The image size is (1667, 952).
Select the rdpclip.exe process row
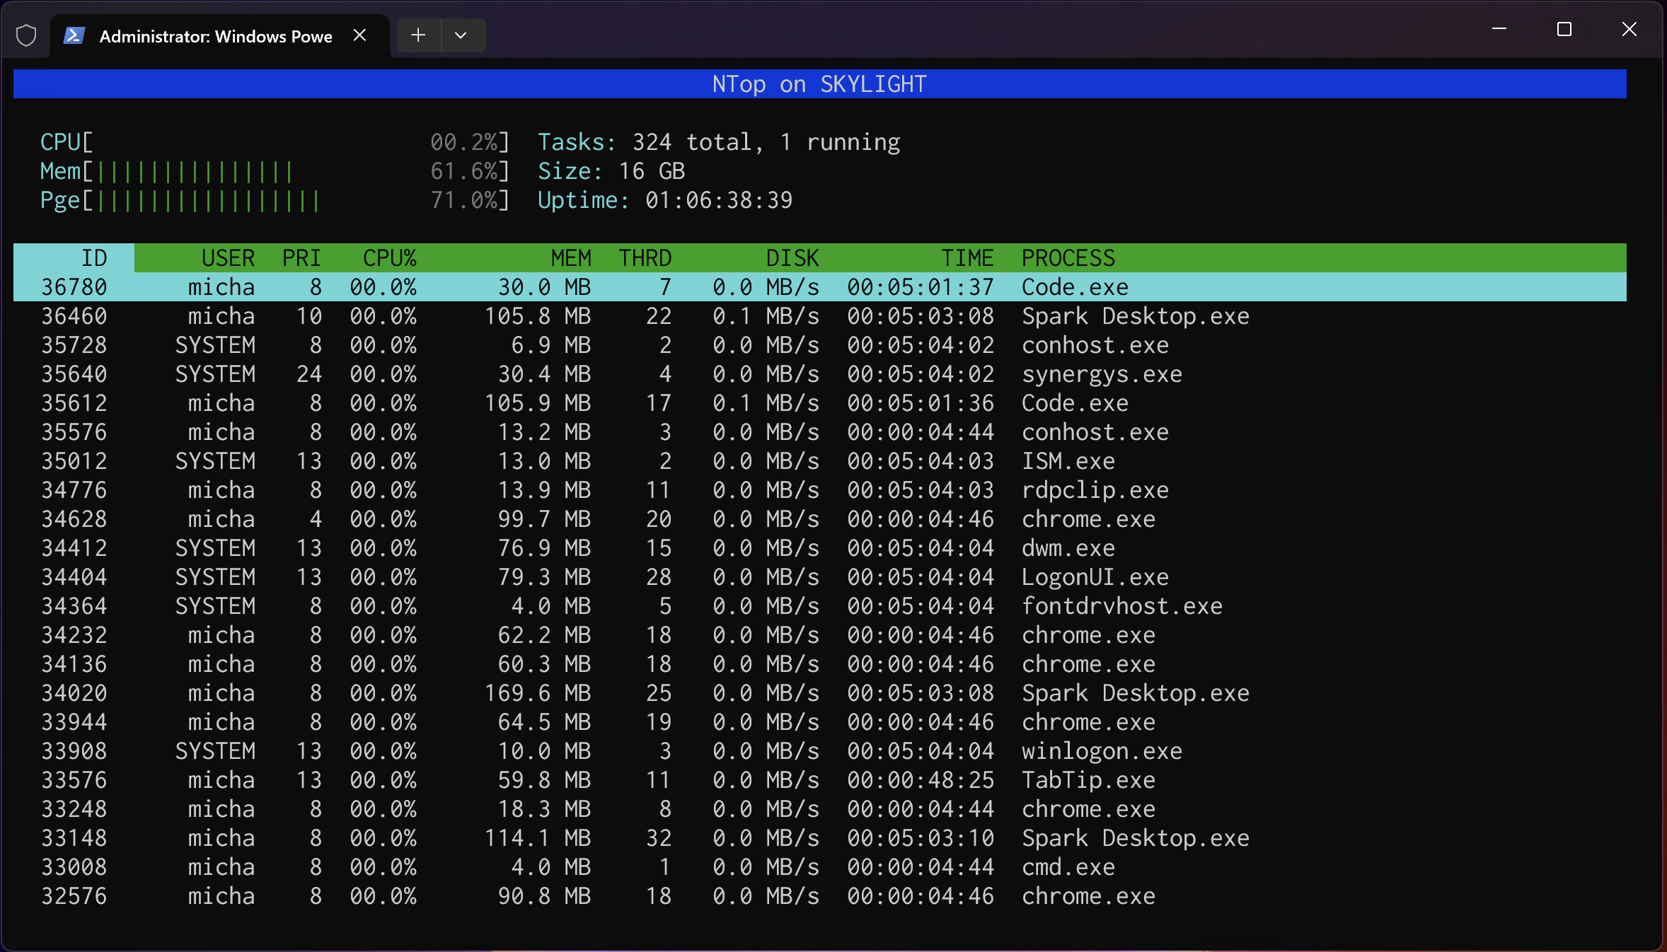coord(819,490)
